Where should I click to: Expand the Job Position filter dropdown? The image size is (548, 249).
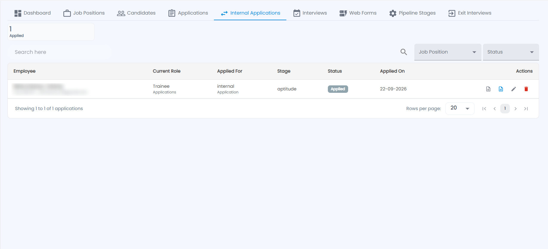point(448,52)
